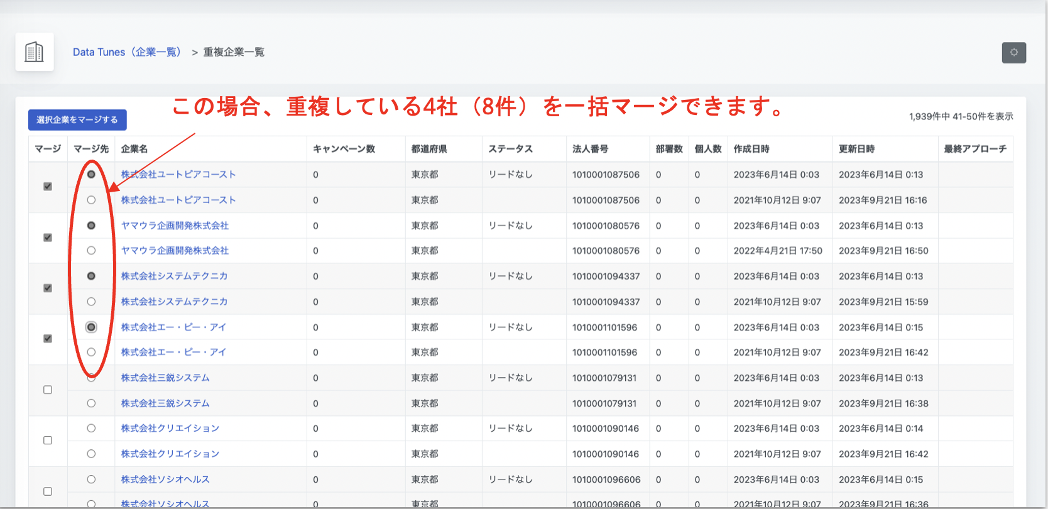Viewport: 1048px width, 509px height.
Task: Open 株式会社ユートピアコースト link in リードなし row
Action: point(178,175)
